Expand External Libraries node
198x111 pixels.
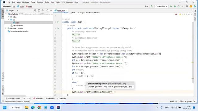point(6,28)
